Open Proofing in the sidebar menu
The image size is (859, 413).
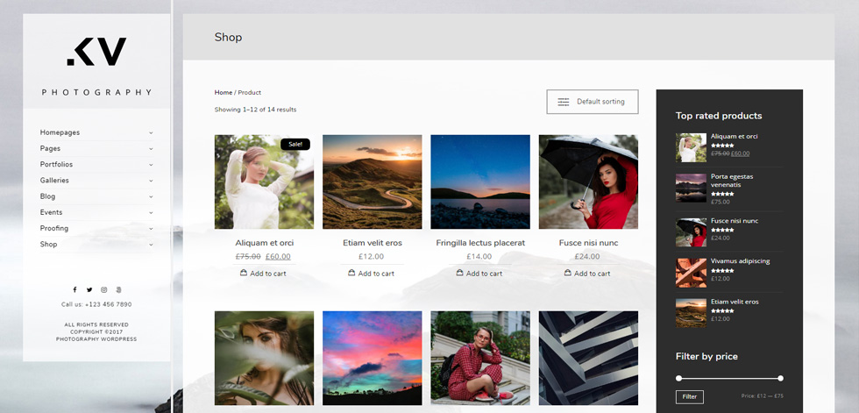click(x=54, y=228)
